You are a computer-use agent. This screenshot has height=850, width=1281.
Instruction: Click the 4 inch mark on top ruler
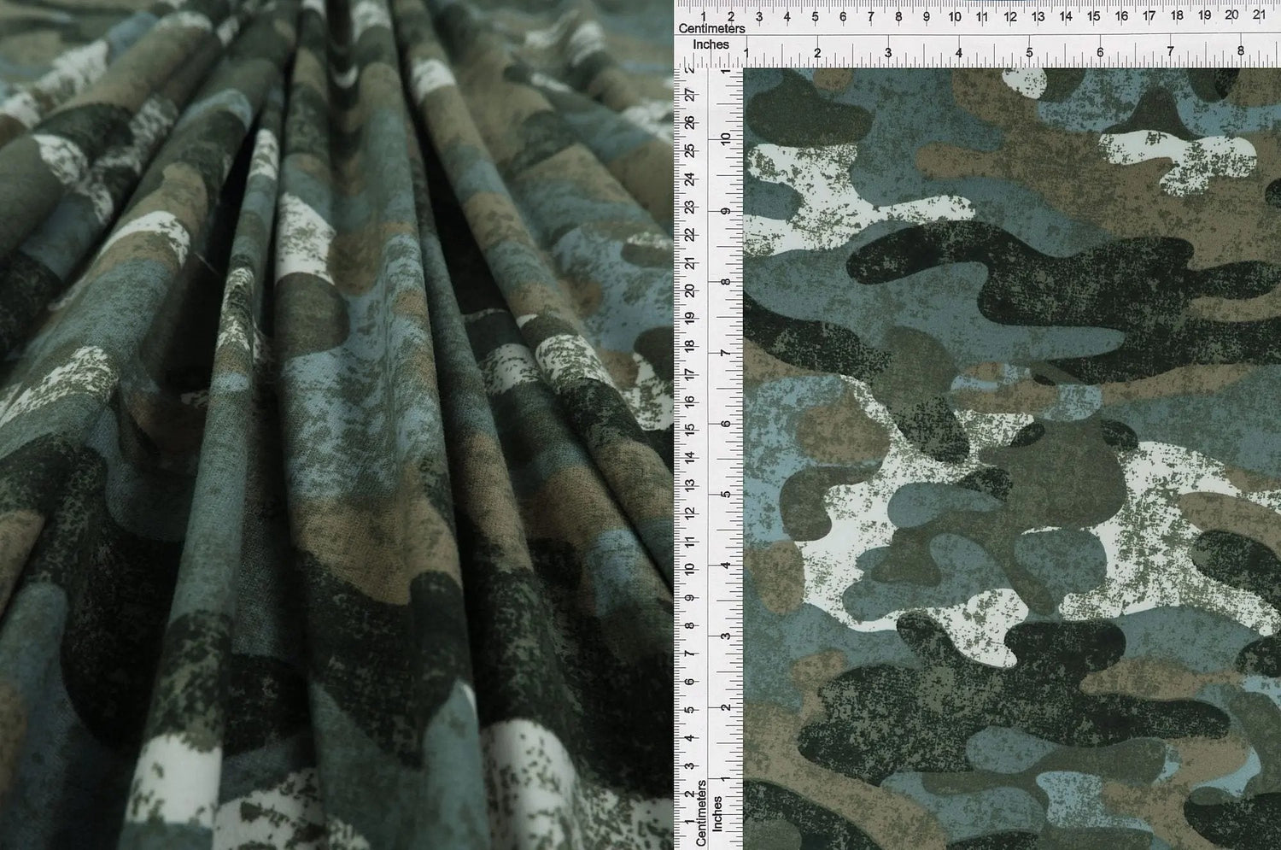(959, 53)
